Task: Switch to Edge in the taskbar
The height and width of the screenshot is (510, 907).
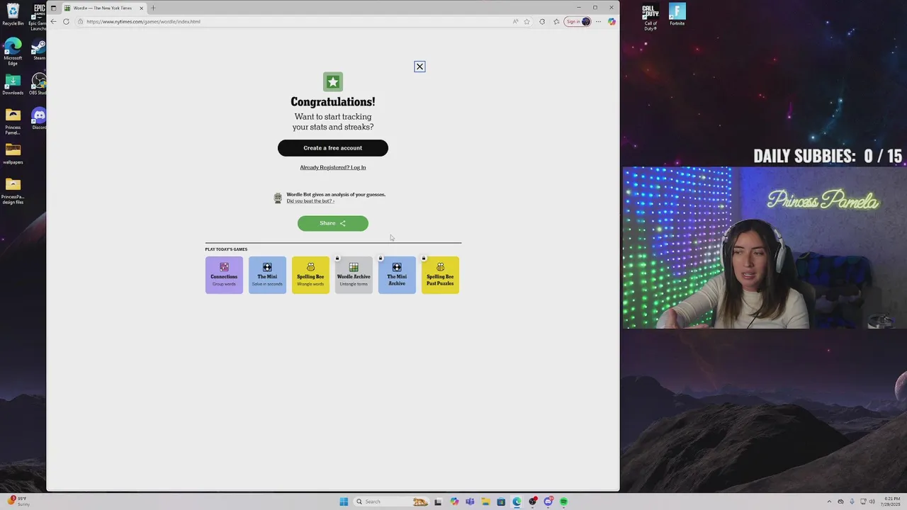Action: click(x=517, y=501)
